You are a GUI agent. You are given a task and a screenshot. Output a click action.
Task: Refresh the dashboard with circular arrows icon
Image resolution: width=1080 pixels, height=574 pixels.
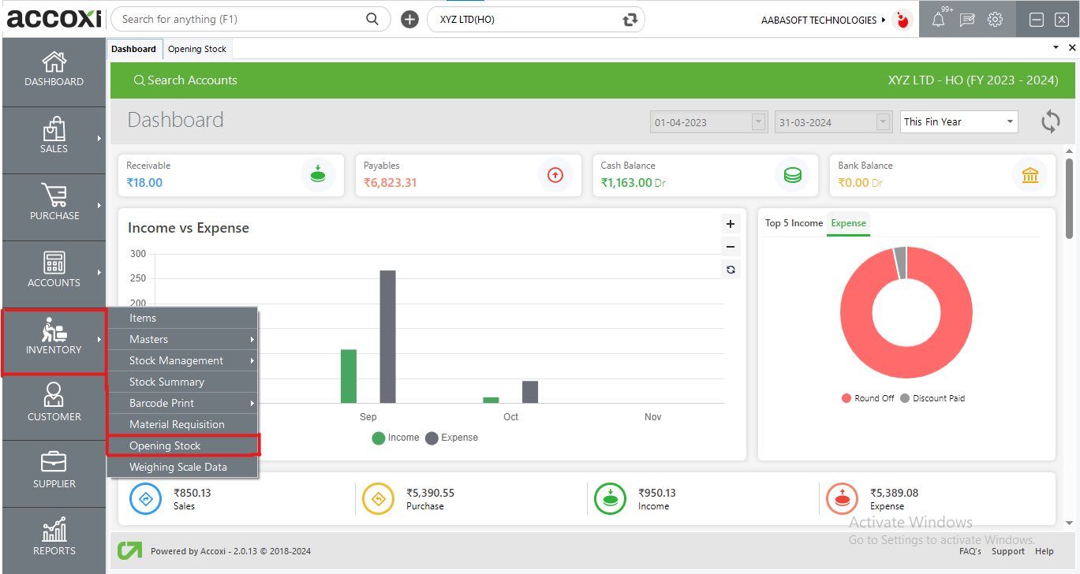pos(1050,121)
